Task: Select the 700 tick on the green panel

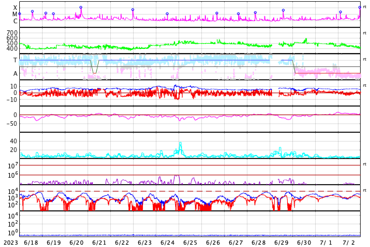Action: (x=12, y=33)
